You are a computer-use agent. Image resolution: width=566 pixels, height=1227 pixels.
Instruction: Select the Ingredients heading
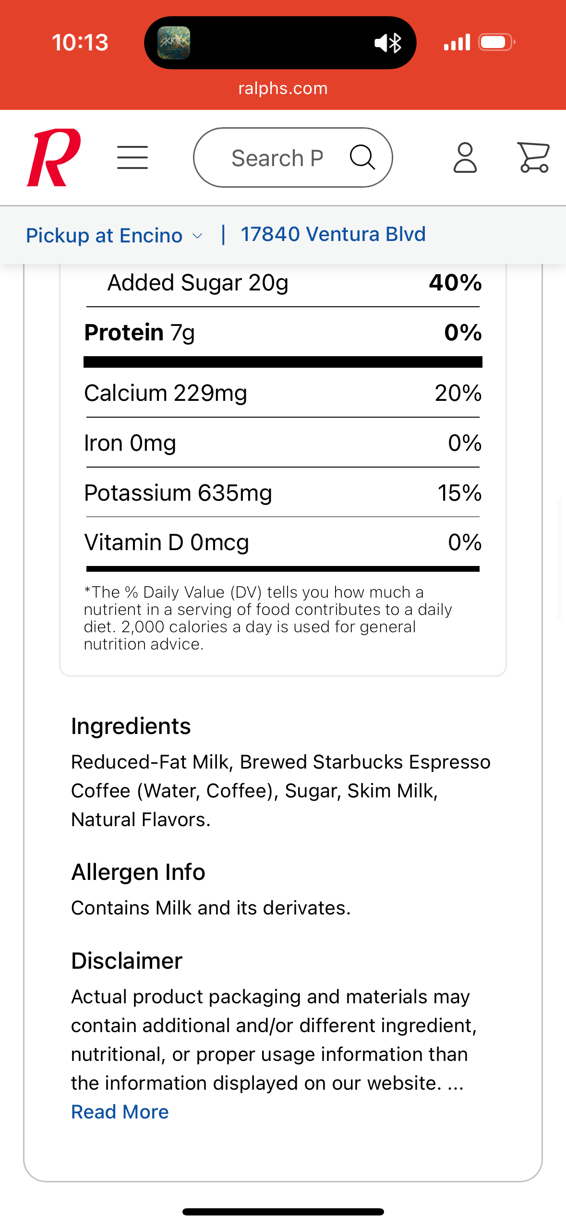tap(131, 726)
